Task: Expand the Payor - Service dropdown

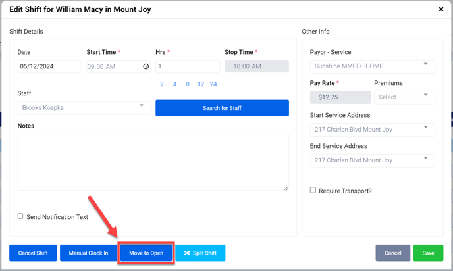Action: 372,66
